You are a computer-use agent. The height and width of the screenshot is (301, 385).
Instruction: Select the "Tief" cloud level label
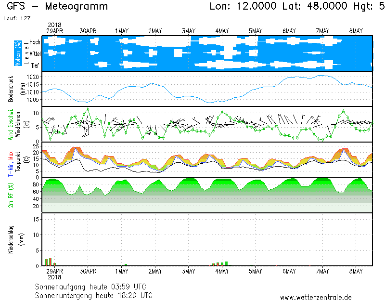[35, 65]
